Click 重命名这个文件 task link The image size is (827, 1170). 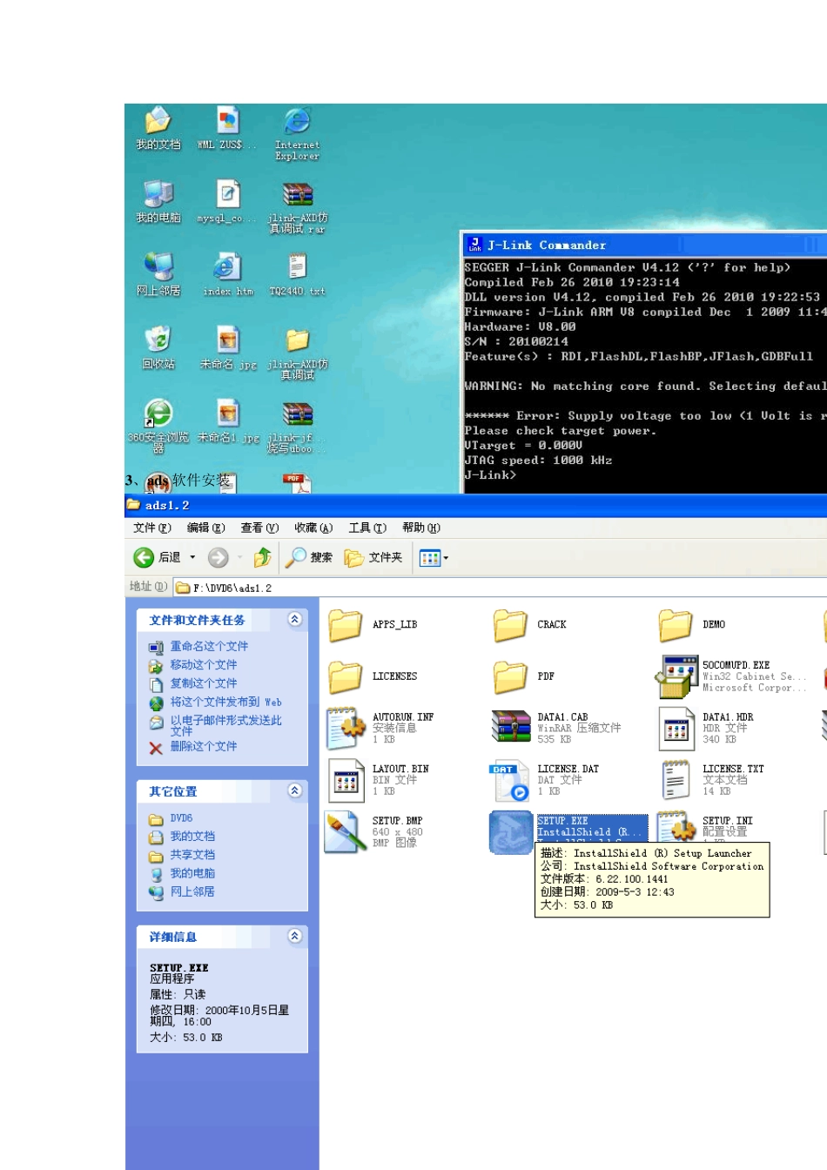click(x=209, y=646)
